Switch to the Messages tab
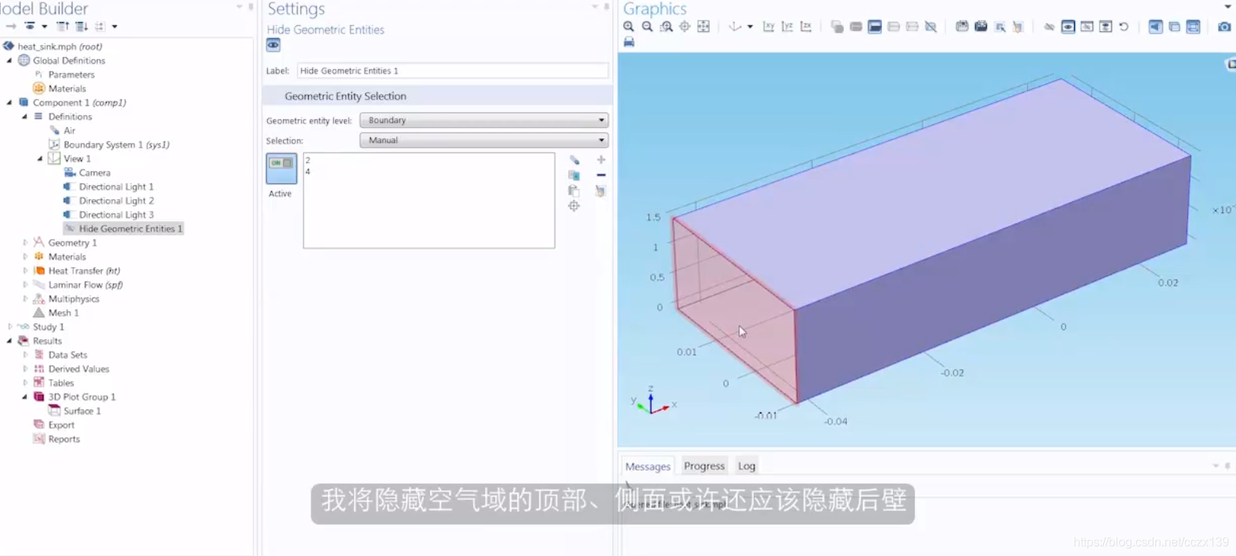 point(648,466)
